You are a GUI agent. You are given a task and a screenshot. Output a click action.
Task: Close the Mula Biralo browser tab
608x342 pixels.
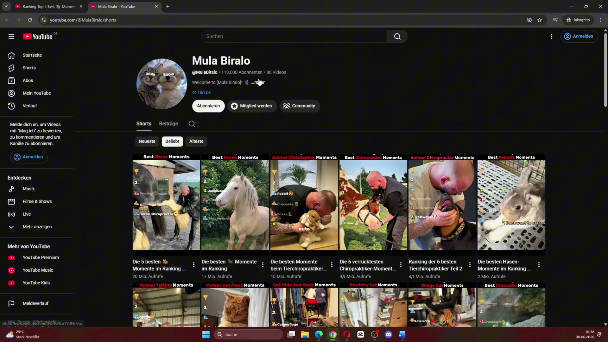(156, 6)
